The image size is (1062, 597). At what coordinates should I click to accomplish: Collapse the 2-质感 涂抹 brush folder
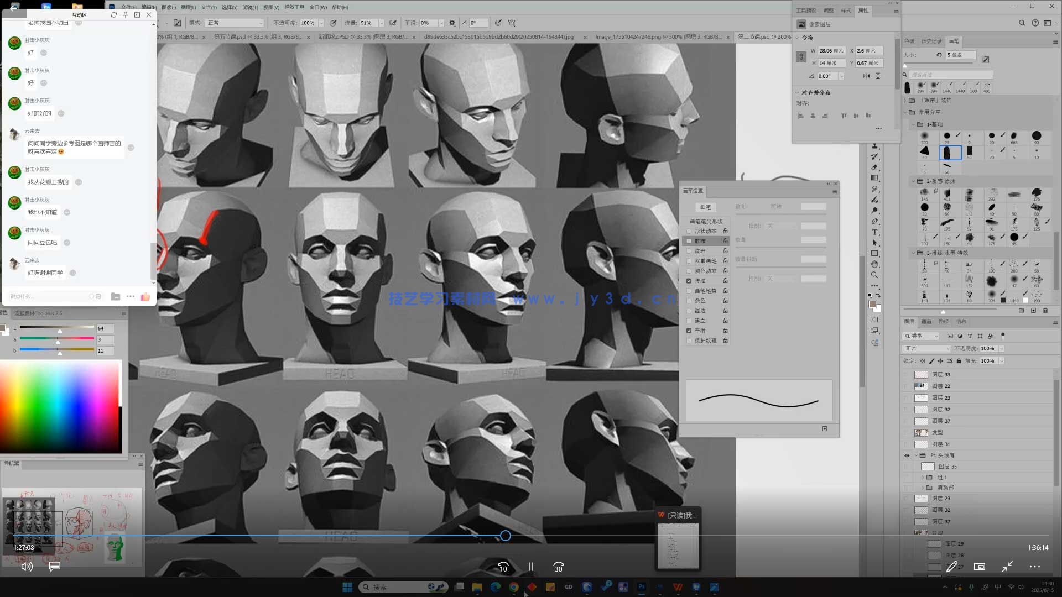(x=913, y=181)
